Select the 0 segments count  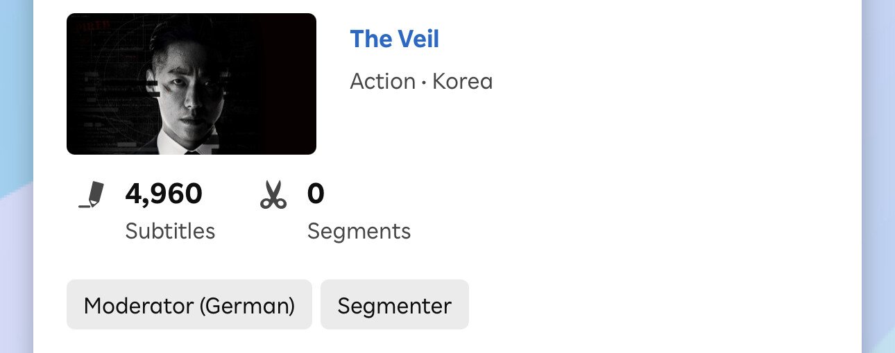click(316, 194)
